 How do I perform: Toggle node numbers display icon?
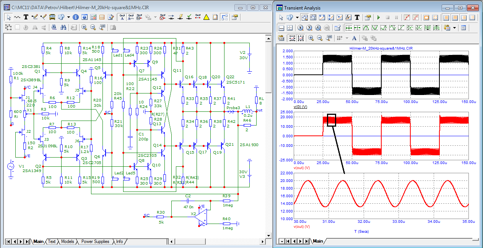(x=140, y=17)
